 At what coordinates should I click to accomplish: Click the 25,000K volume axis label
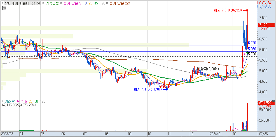click(x=265, y=121)
